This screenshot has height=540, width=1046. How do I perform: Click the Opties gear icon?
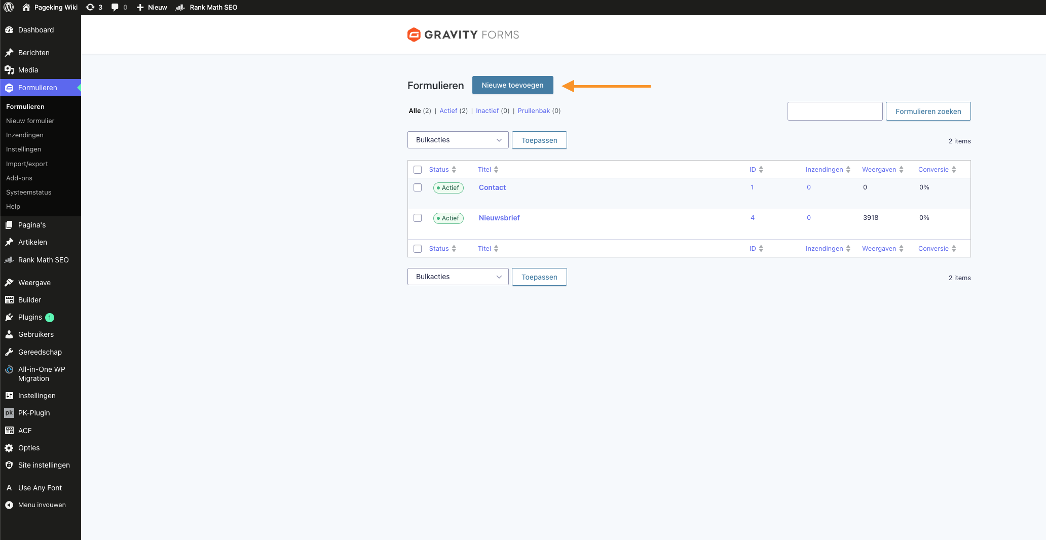pyautogui.click(x=9, y=448)
